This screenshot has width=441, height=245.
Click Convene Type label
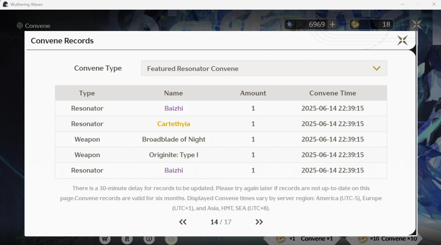pyautogui.click(x=98, y=68)
